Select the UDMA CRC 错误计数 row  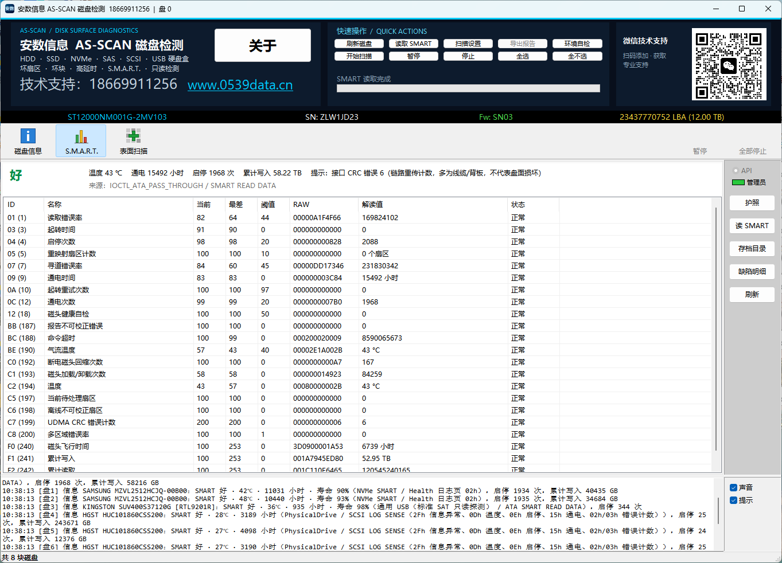coord(357,423)
